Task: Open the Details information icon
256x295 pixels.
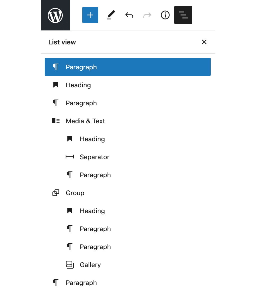Action: pos(165,15)
